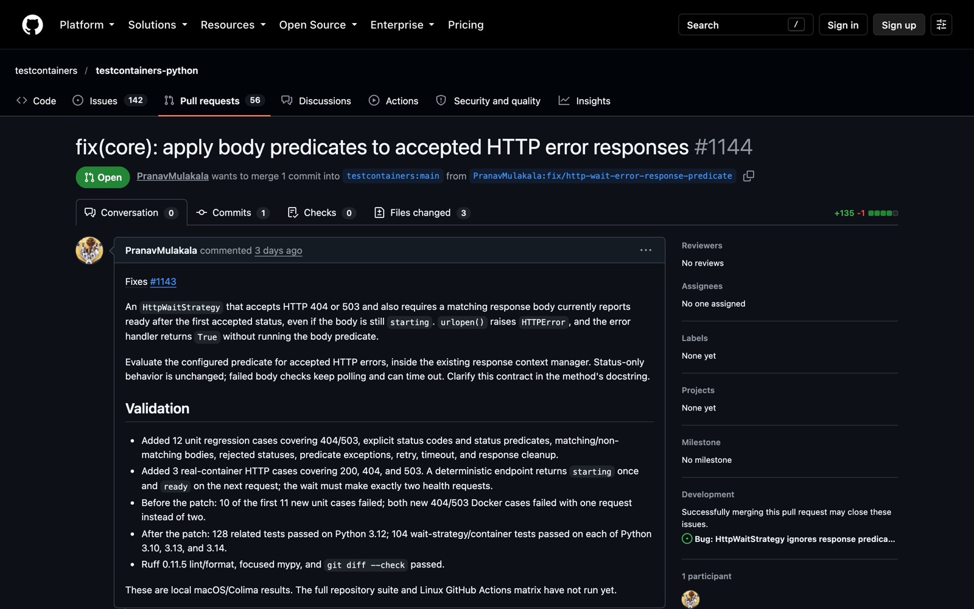974x609 pixels.
Task: Expand the Solutions menu
Action: coord(158,25)
